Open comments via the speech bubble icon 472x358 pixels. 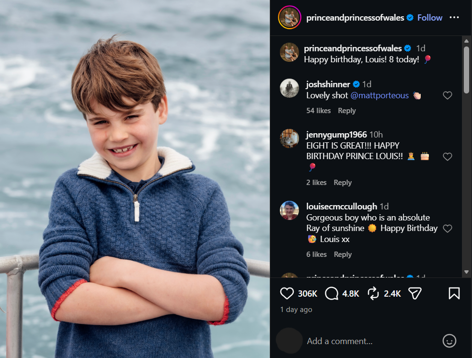[332, 293]
